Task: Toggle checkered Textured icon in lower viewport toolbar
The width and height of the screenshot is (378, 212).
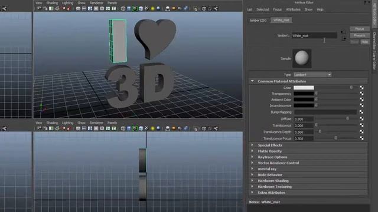Action: (146, 128)
